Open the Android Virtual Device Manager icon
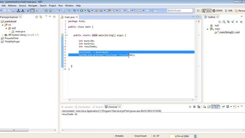 tap(51, 10)
